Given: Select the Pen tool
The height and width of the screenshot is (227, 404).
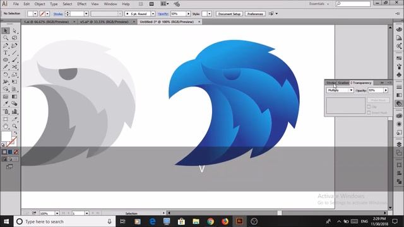Looking at the screenshot, I should (6, 45).
